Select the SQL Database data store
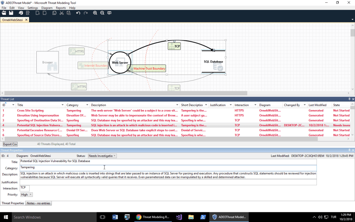This screenshot has width=355, height=222. pos(213,62)
